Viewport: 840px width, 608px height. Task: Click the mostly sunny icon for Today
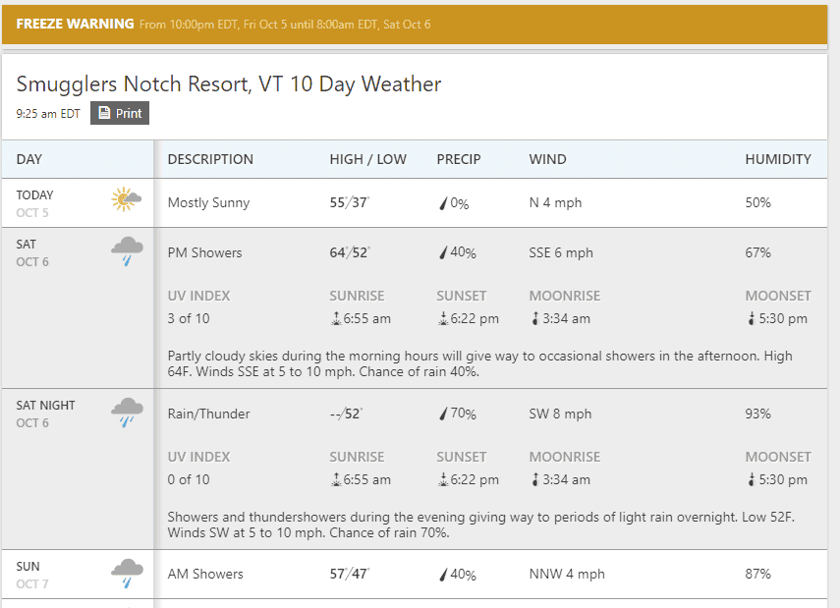point(127,199)
